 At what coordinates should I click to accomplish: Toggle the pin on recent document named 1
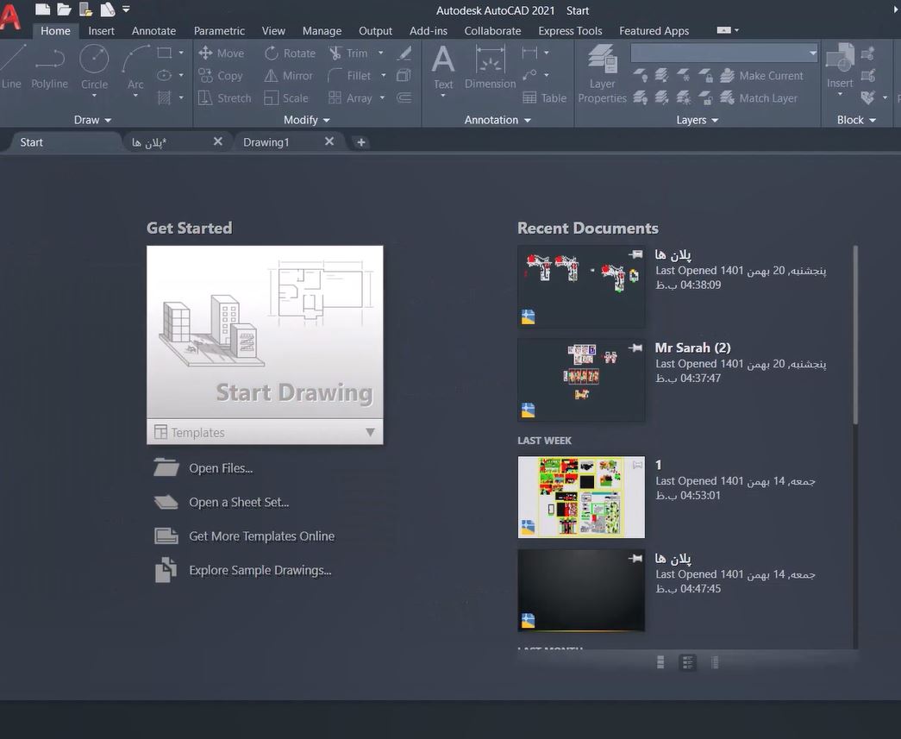point(637,465)
